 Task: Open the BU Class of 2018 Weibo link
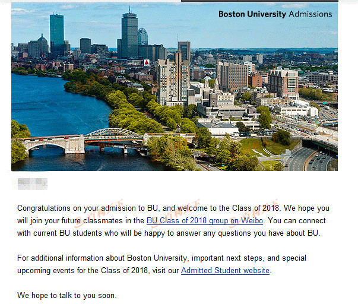205,221
